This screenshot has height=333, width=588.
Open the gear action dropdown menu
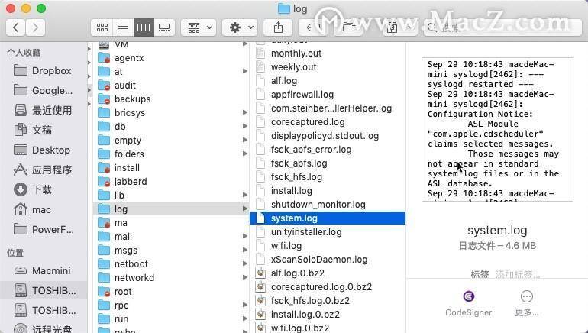tap(242, 27)
